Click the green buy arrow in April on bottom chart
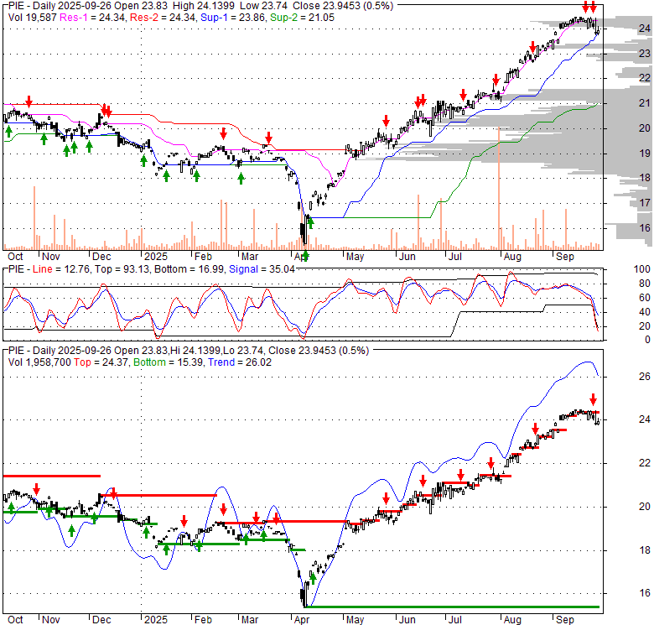 [313, 579]
